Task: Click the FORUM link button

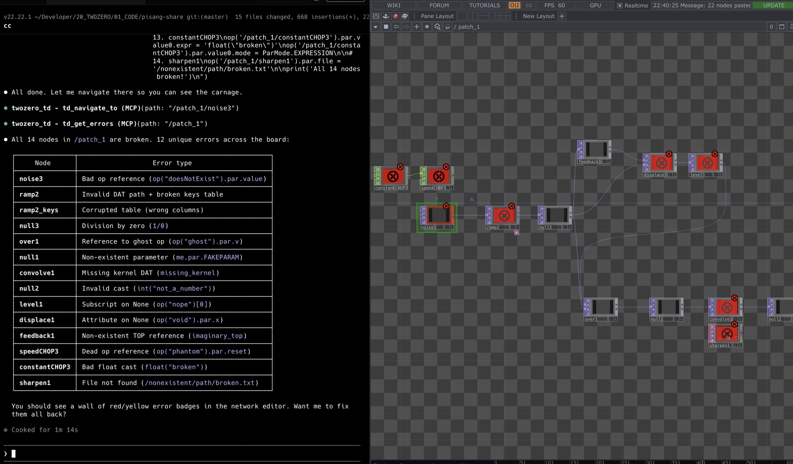Action: [439, 6]
